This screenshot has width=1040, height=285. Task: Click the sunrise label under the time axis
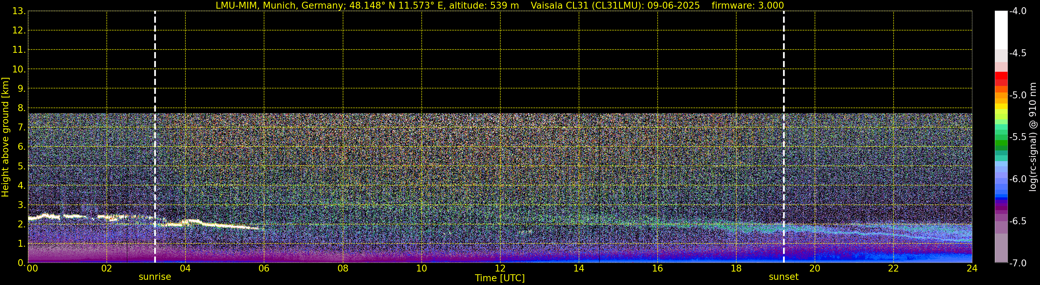155,277
